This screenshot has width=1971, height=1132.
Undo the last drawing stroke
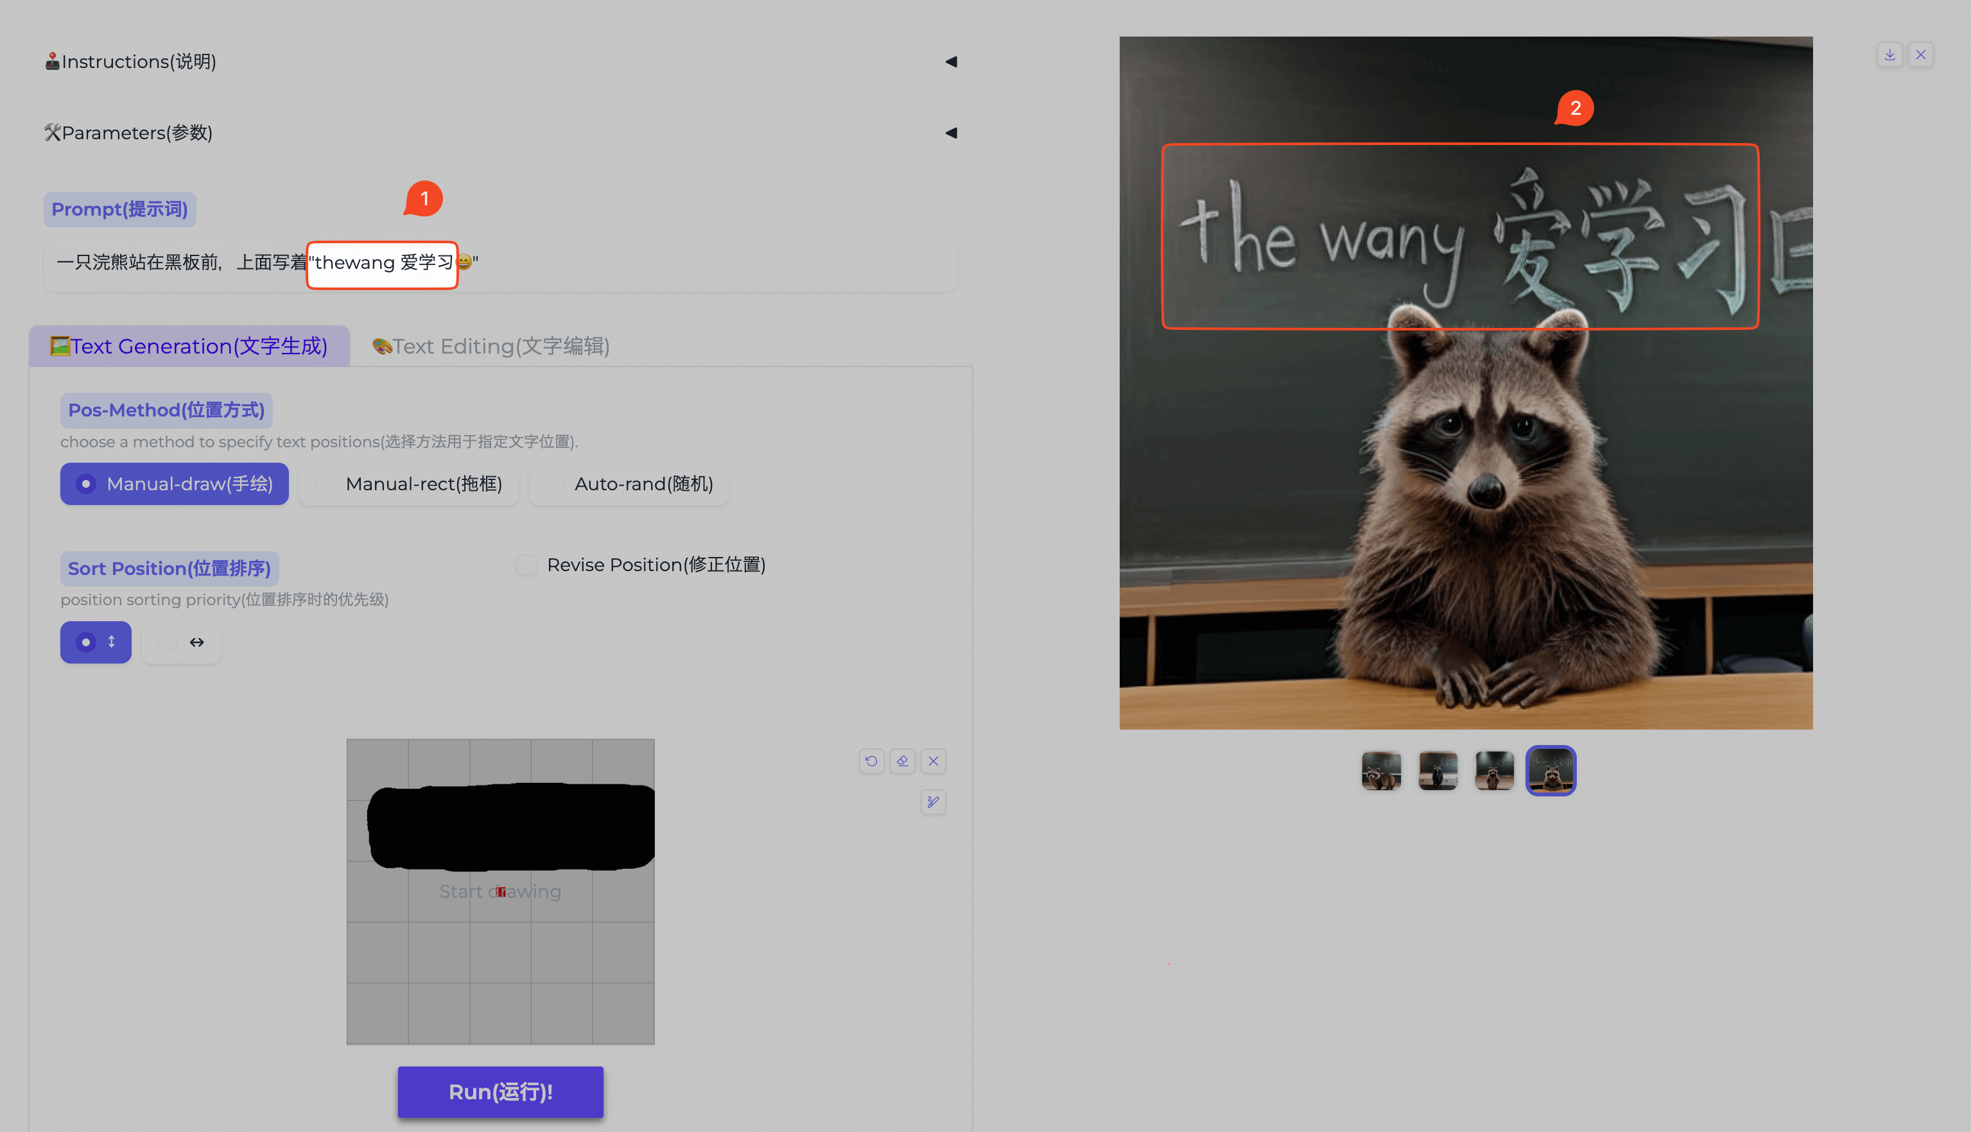coord(871,761)
